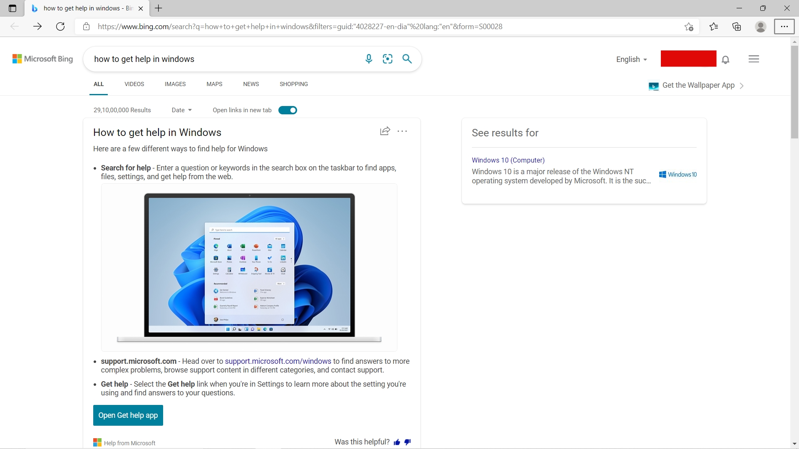
Task: Switch to the IMAGES tab
Action: coord(175,84)
